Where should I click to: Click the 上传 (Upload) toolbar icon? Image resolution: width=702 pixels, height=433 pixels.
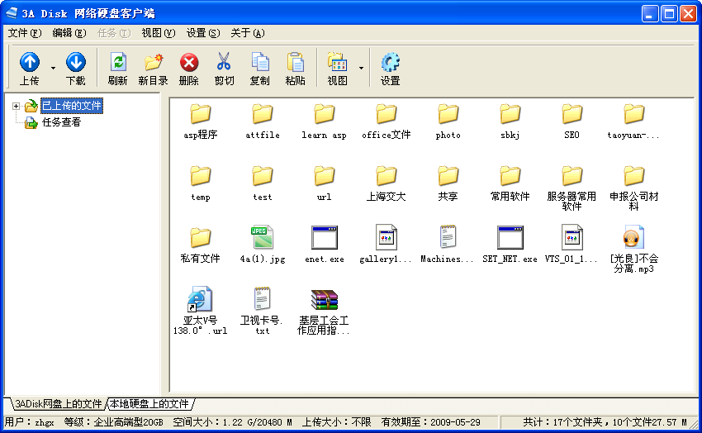tap(30, 63)
